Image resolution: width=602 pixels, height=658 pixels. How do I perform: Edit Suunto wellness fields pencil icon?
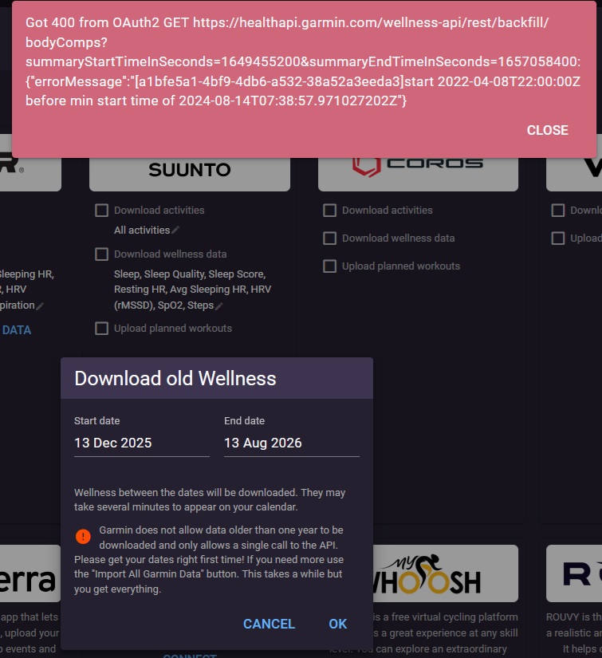(218, 306)
